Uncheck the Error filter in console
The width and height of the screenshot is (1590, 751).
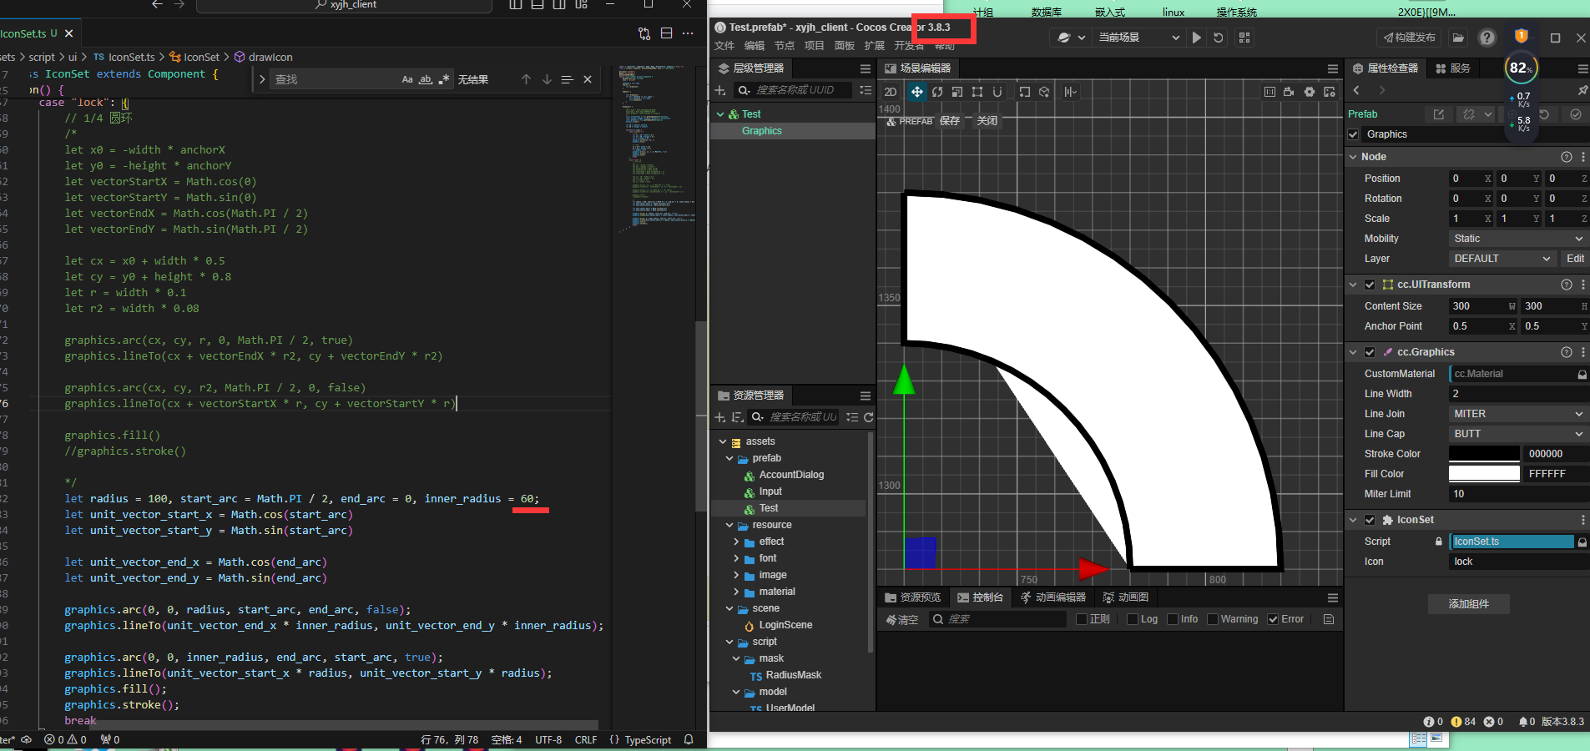tap(1273, 619)
